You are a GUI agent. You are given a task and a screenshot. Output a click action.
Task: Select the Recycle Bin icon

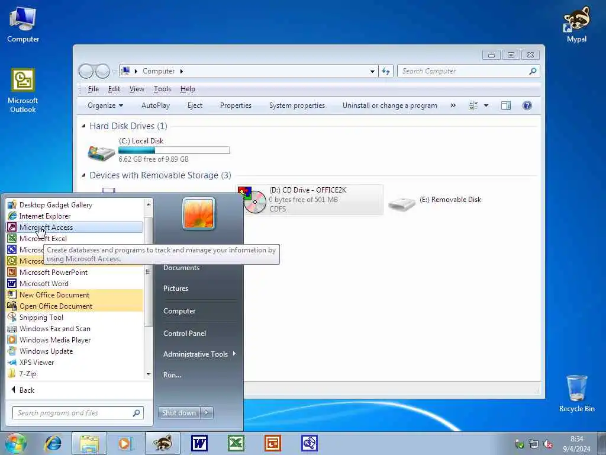[576, 393]
